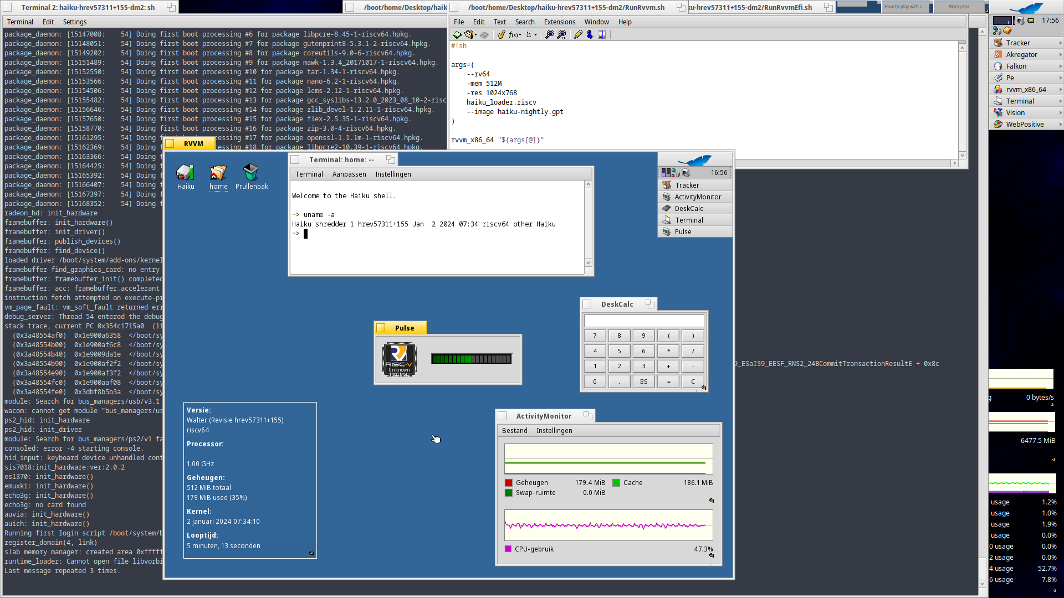Toggle zoom button on ActivityMonitor title tab
The height and width of the screenshot is (598, 1064).
[x=587, y=416]
